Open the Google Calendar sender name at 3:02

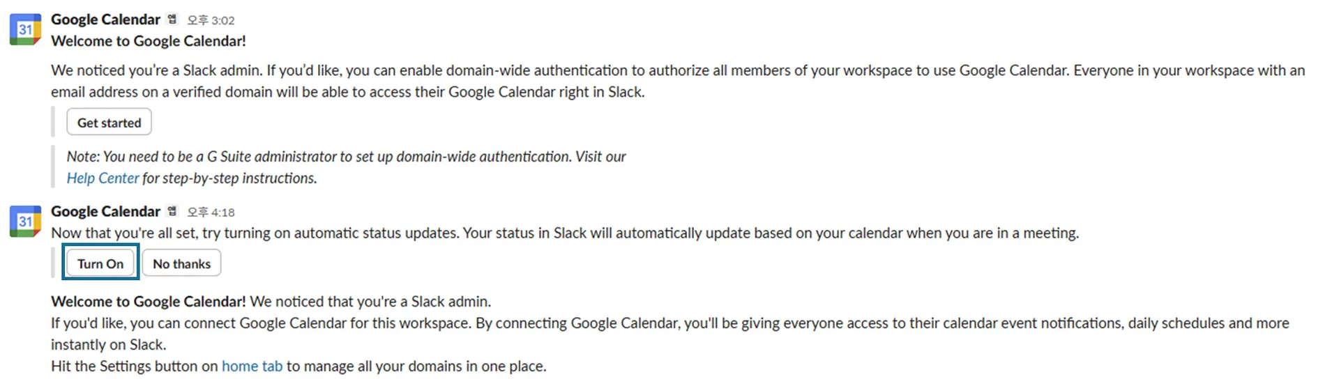[x=105, y=20]
